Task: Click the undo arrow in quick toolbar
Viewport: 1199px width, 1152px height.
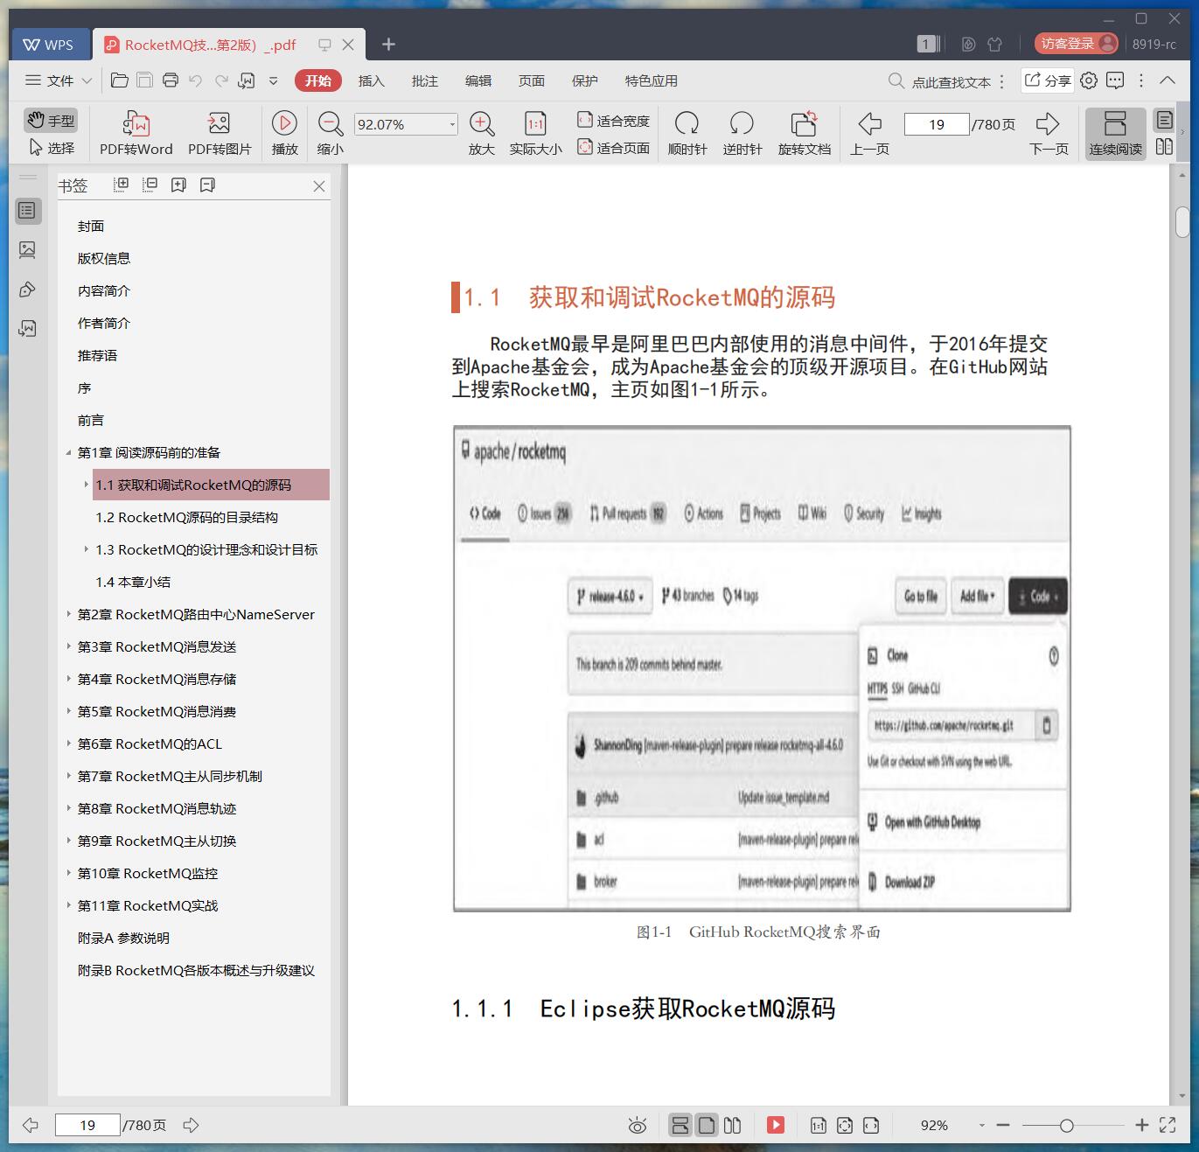Action: pyautogui.click(x=196, y=80)
